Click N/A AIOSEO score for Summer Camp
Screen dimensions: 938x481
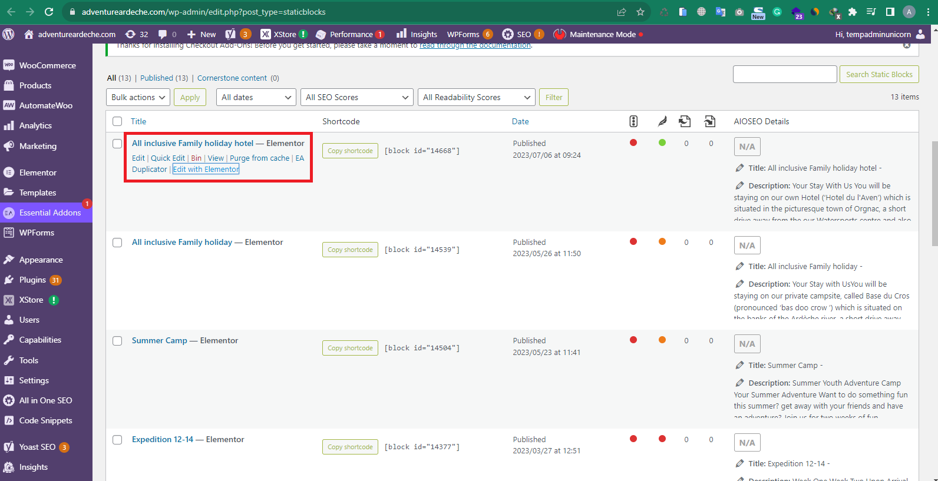747,344
